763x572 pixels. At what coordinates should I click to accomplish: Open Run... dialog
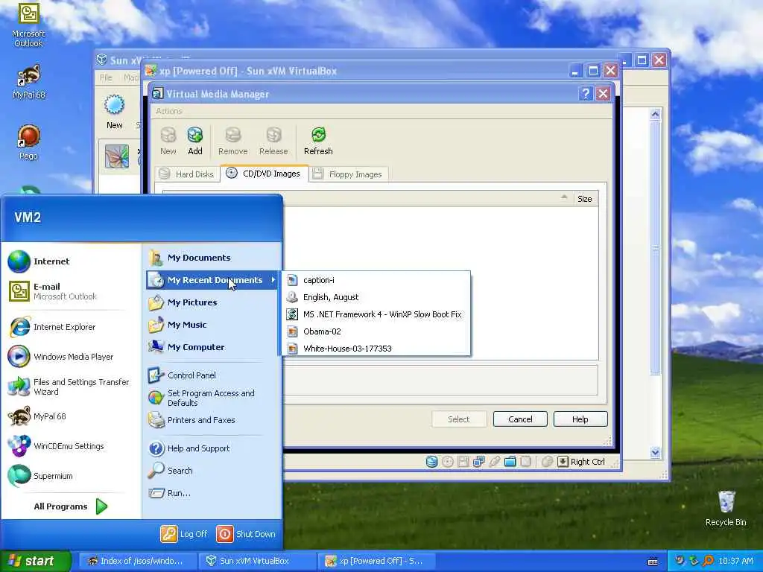(x=212, y=493)
